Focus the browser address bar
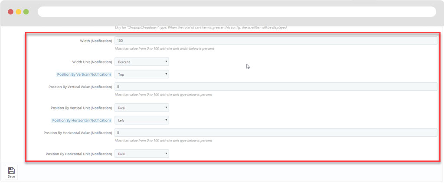The image size is (444, 183). point(236,12)
